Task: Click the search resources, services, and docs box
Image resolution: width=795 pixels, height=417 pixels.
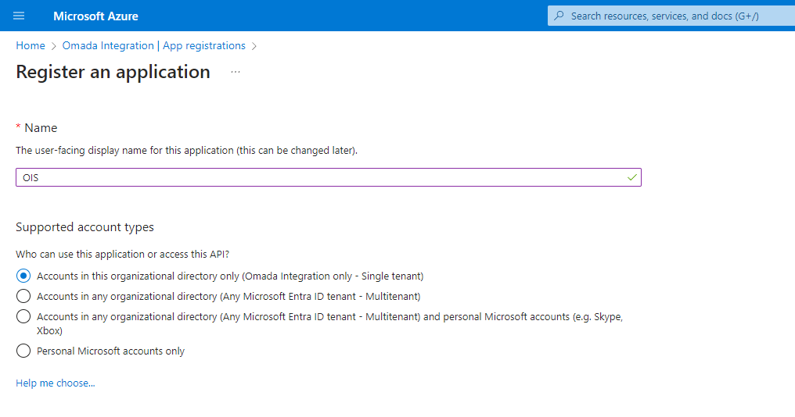Action: [671, 16]
